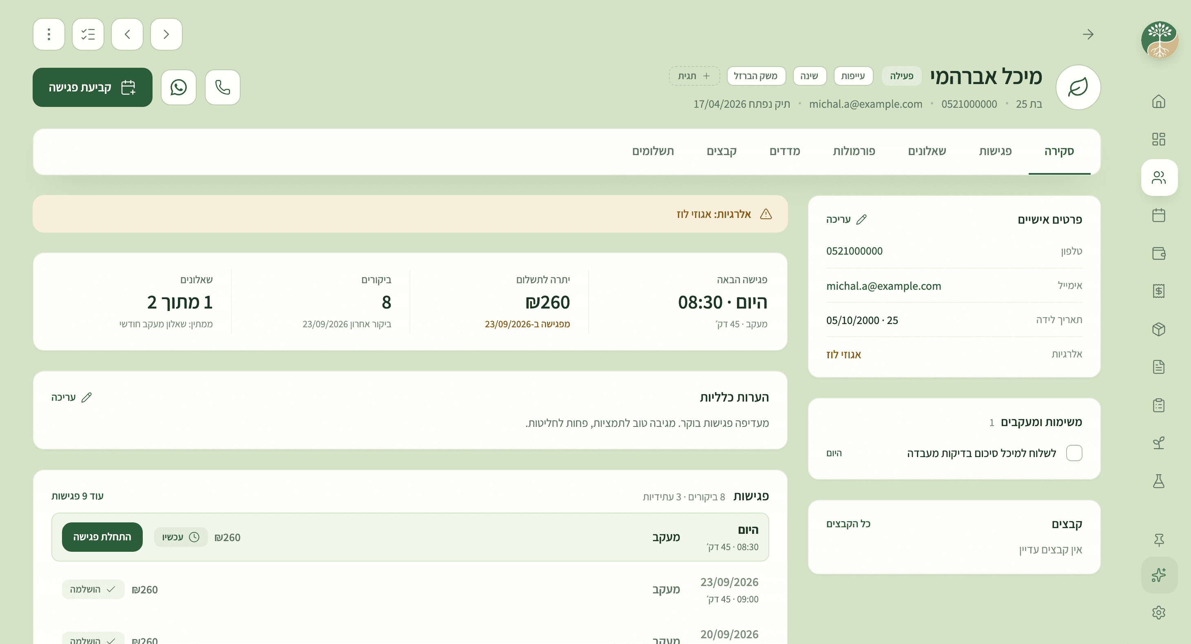1191x644 pixels.
Task: Open the תשלומים tab
Action: [x=653, y=151]
